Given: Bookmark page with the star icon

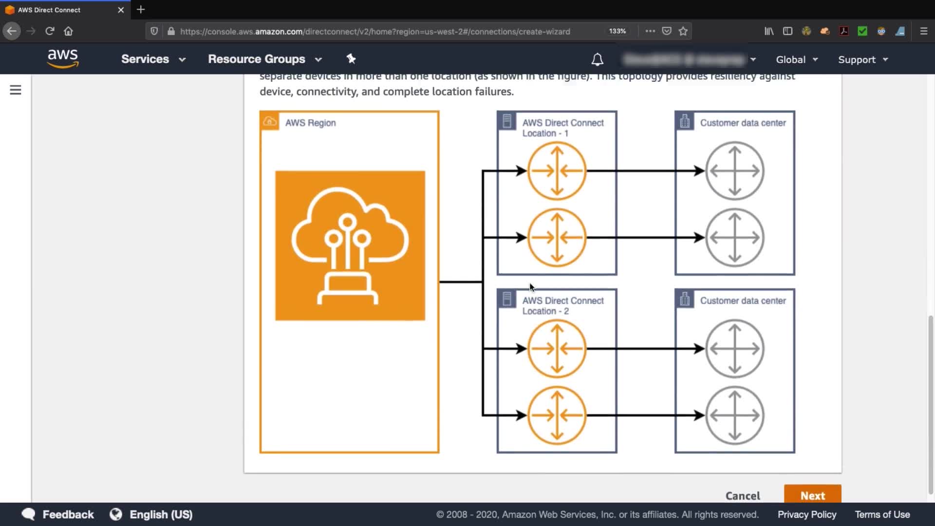Looking at the screenshot, I should (x=683, y=31).
